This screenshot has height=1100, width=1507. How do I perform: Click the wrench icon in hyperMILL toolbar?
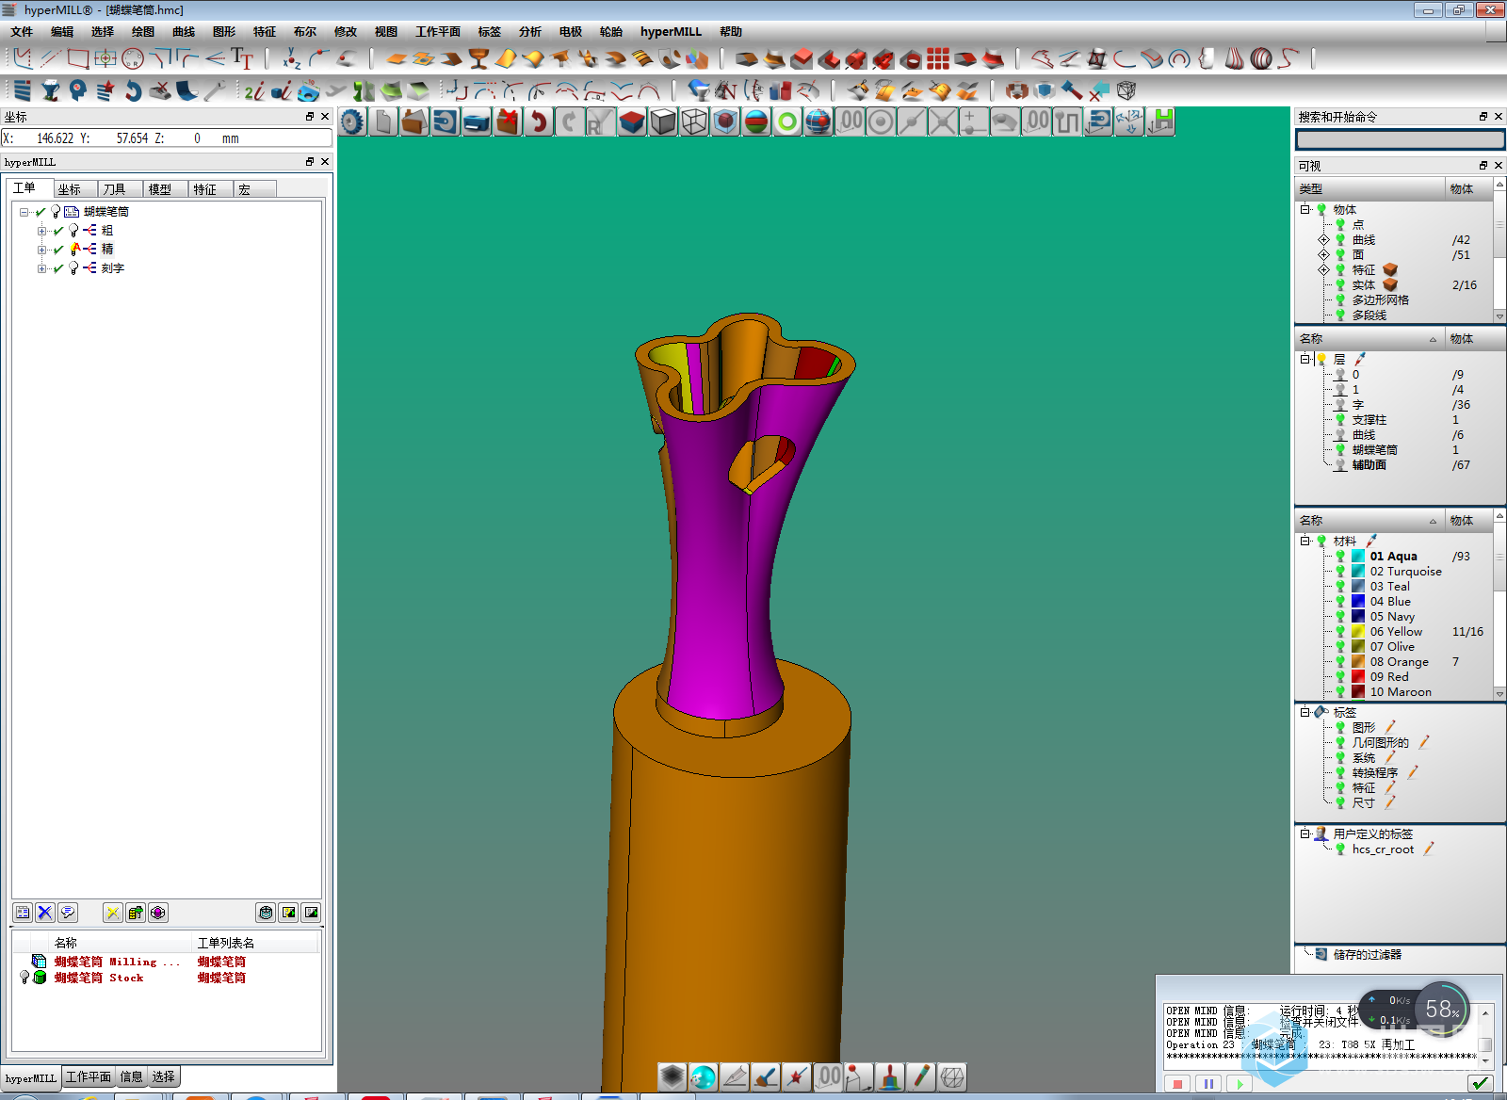coord(215,90)
